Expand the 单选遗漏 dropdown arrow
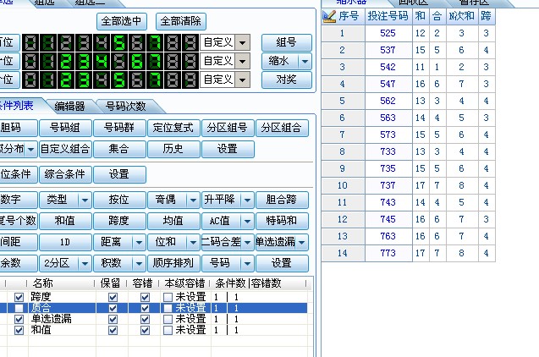The height and width of the screenshot is (357, 539). [x=301, y=242]
